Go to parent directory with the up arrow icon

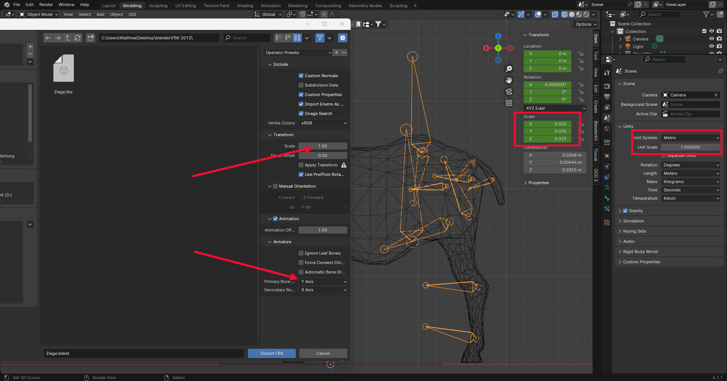pyautogui.click(x=68, y=38)
